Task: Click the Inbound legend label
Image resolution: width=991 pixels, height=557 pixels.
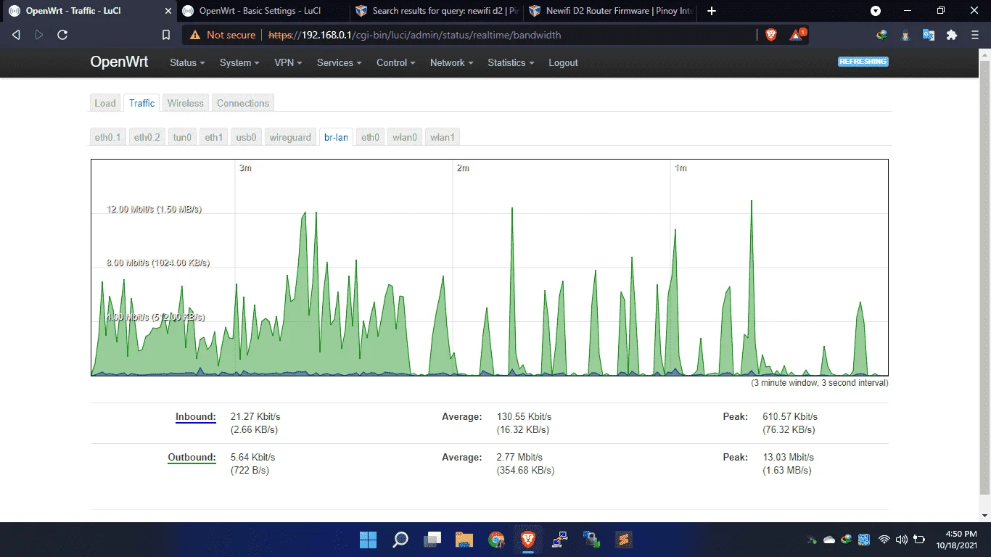Action: [196, 417]
